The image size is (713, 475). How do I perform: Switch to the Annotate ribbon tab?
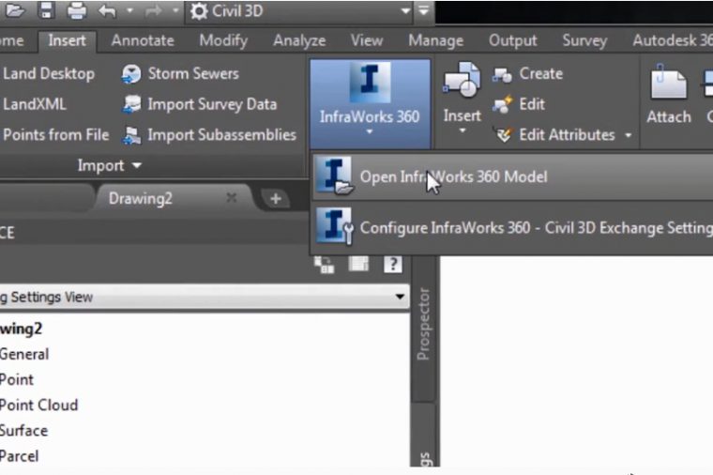point(143,40)
